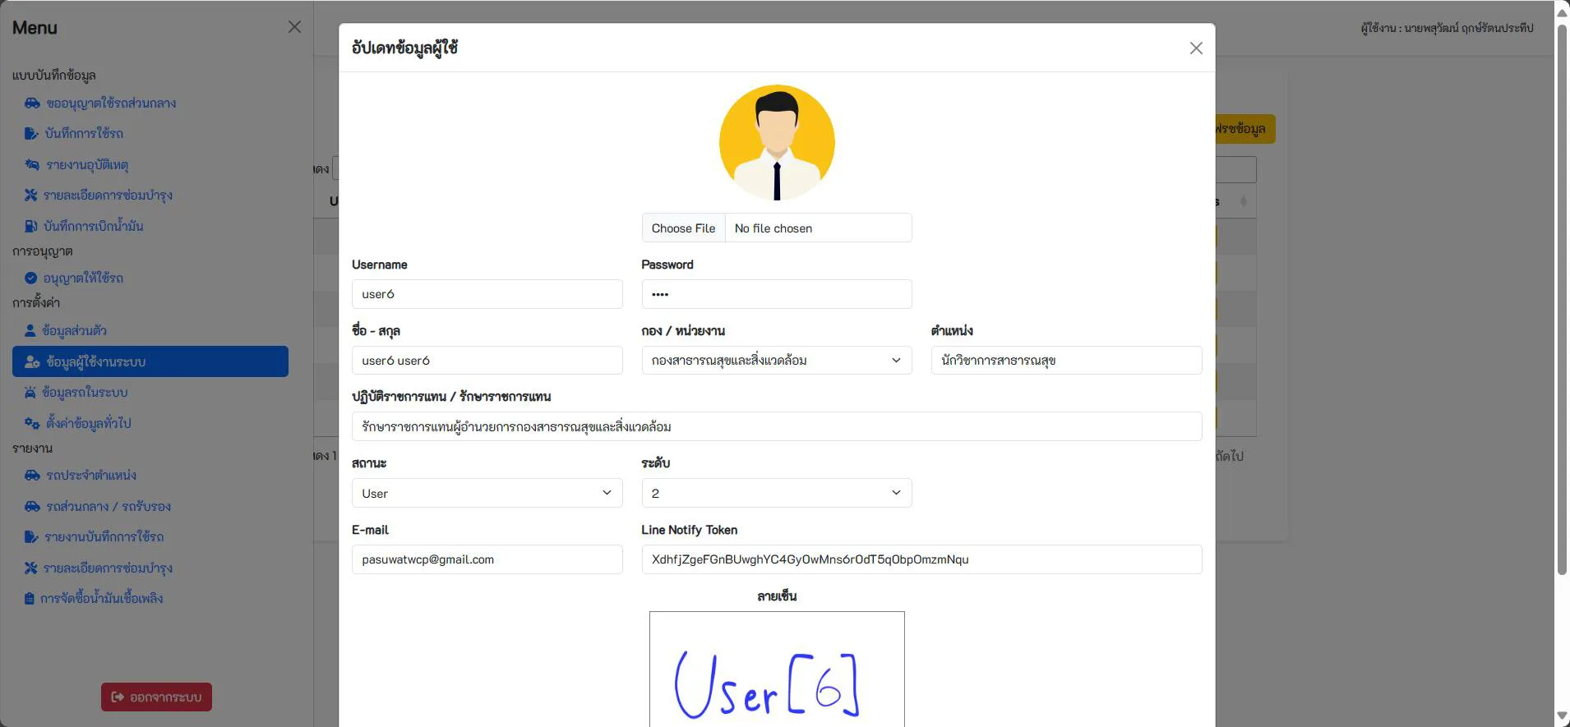Image resolution: width=1570 pixels, height=727 pixels.
Task: Click the gears icon beside ตั้งค่าข้อมูลทั่วไป
Action: pos(32,424)
